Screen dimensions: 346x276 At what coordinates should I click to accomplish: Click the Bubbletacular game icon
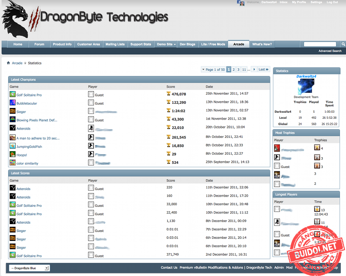(x=13, y=103)
